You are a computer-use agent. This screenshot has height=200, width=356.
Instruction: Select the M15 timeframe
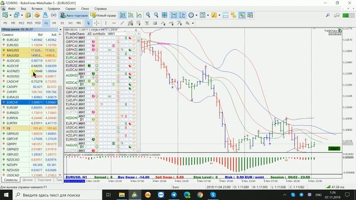click(29, 23)
